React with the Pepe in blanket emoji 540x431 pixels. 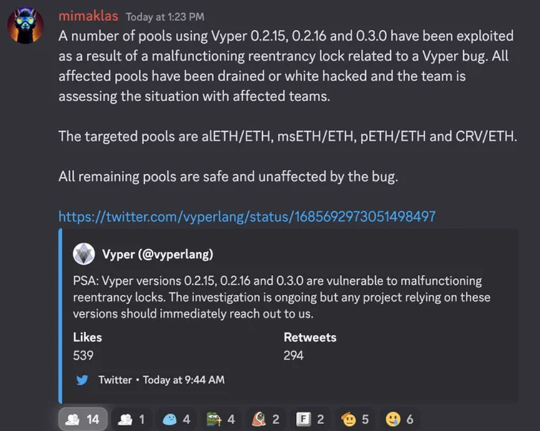pos(265,419)
